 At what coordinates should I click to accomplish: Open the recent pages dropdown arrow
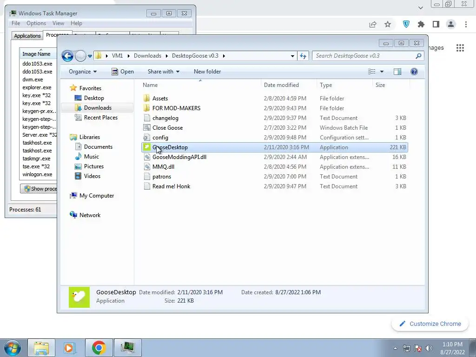(90, 56)
